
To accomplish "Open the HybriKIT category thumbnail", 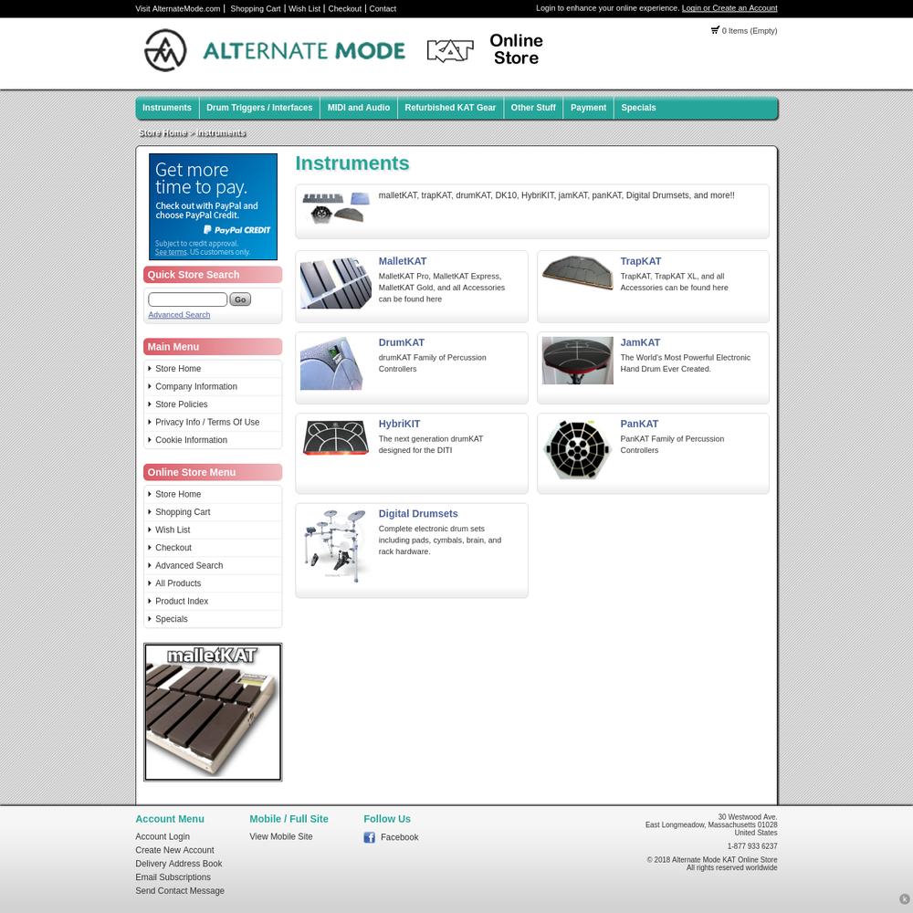I will point(335,438).
